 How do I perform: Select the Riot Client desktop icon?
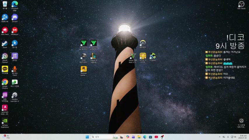click(5, 30)
